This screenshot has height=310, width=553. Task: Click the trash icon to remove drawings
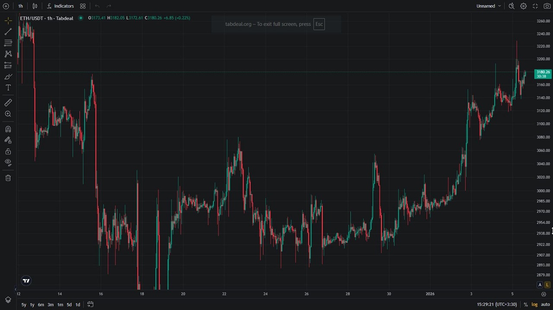tap(8, 178)
